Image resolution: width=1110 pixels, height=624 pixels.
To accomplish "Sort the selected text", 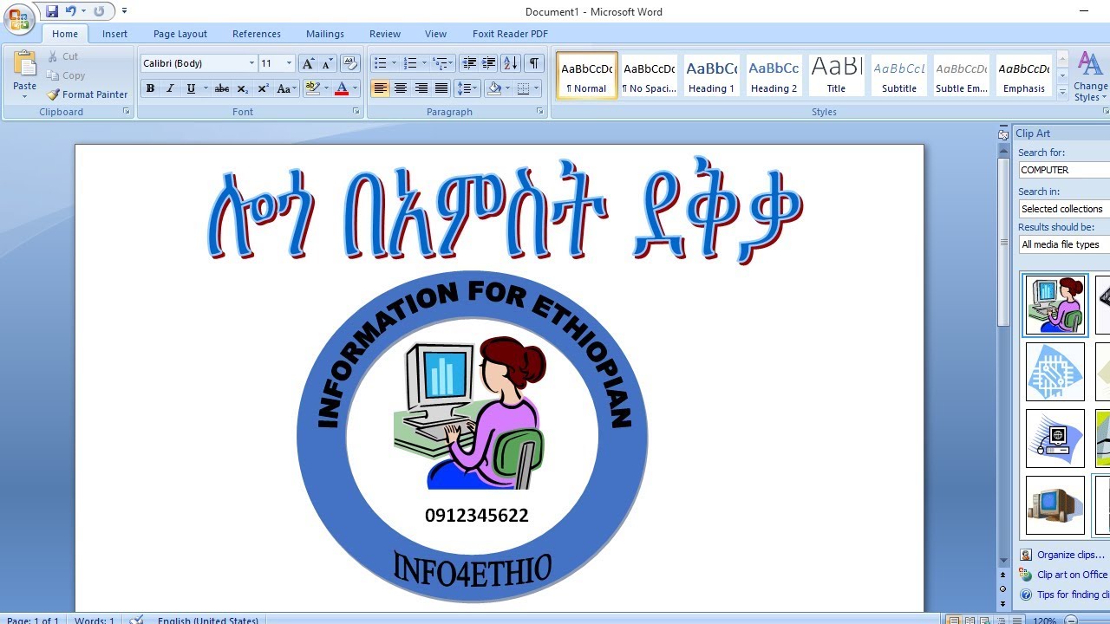I will 511,63.
